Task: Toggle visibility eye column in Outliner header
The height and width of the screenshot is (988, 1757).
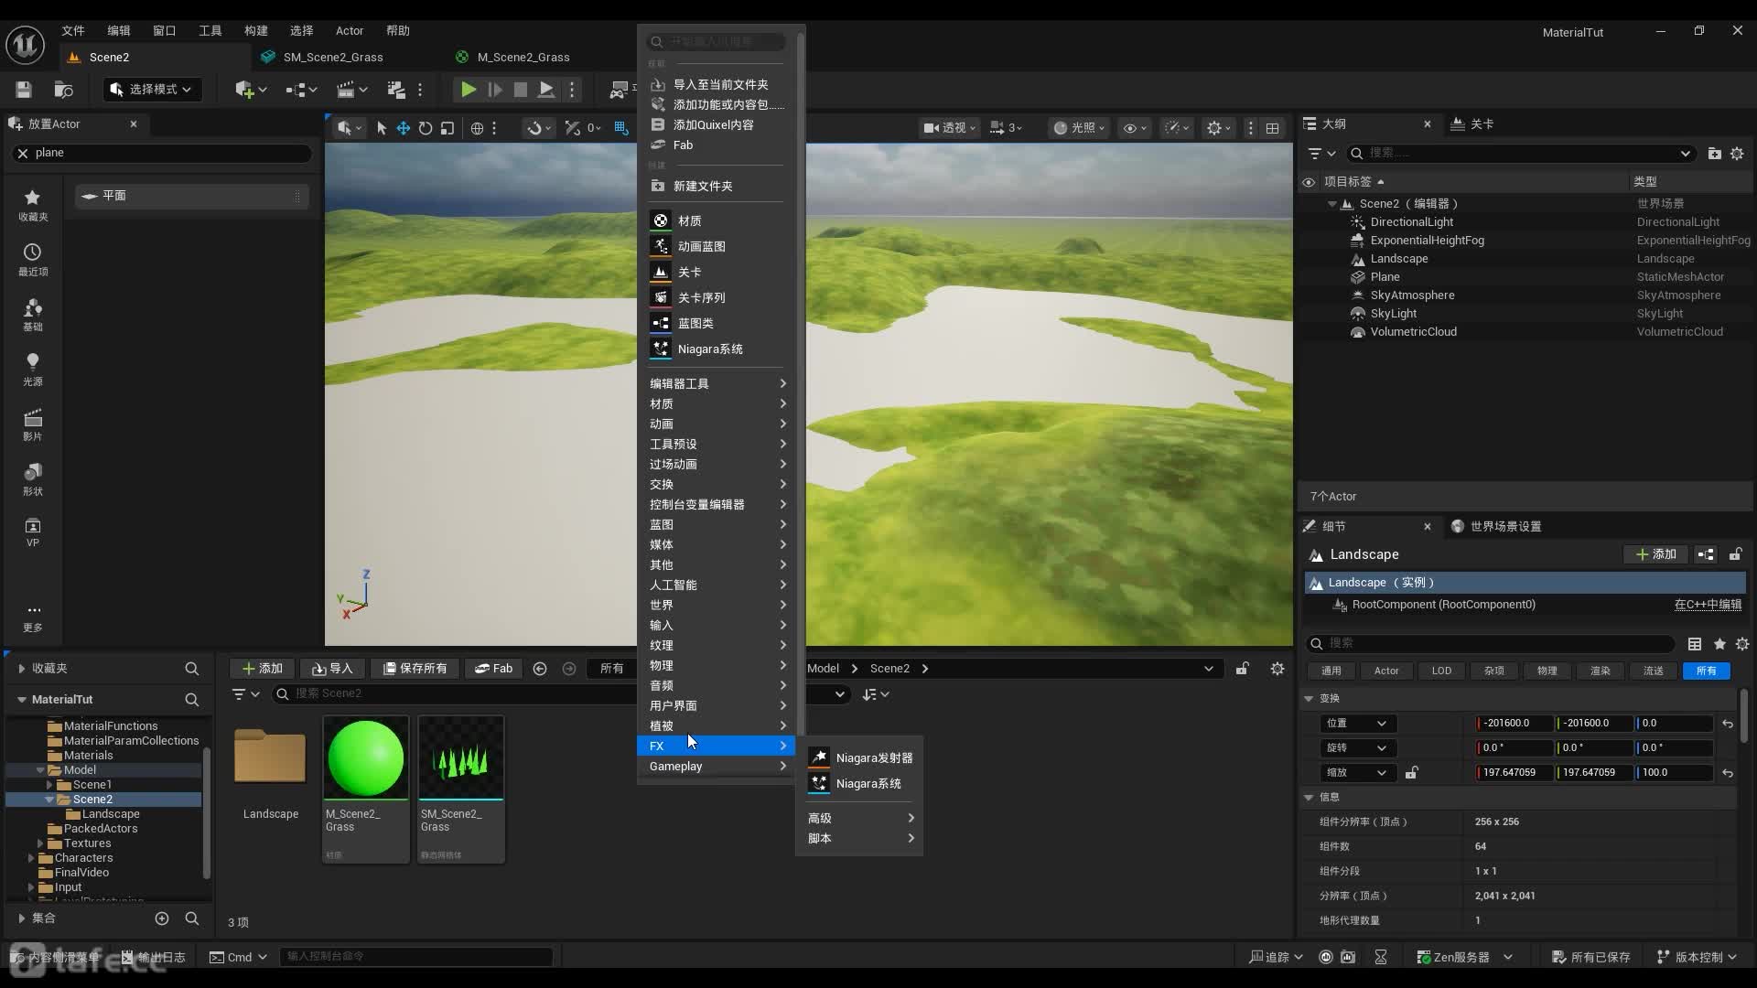Action: [1309, 182]
